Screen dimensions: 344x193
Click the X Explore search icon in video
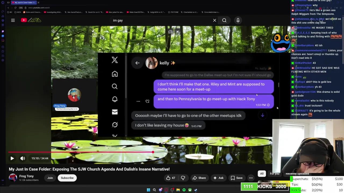(115, 86)
